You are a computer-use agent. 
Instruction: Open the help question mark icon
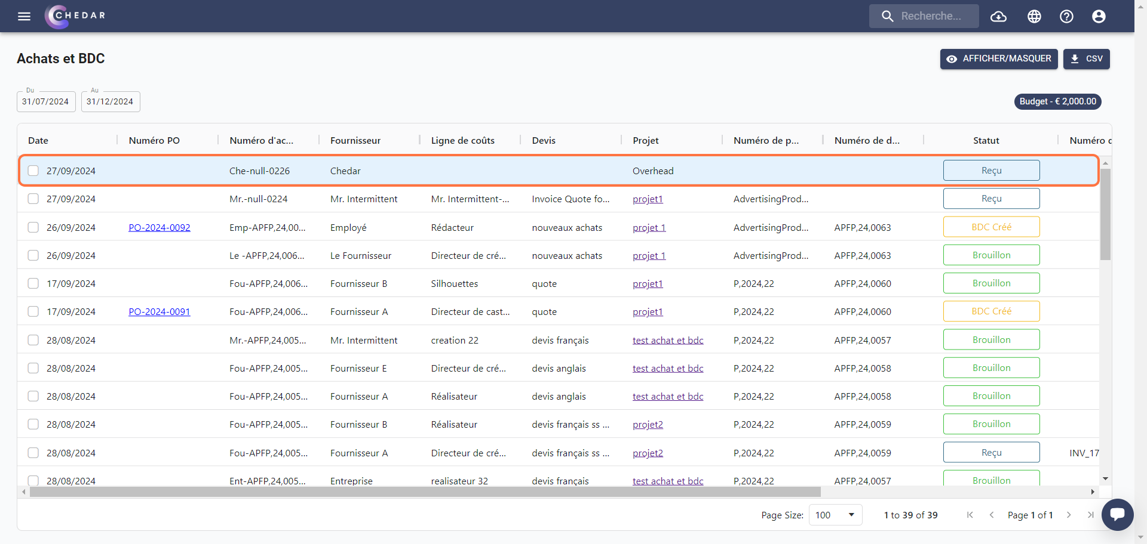1066,16
